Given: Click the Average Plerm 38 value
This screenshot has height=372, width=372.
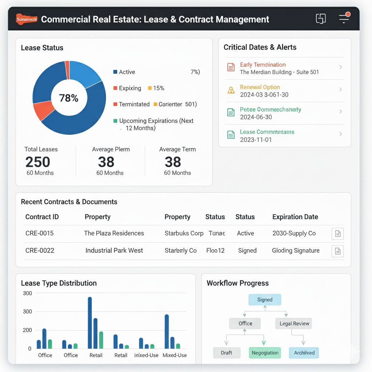Looking at the screenshot, I should pos(106,162).
